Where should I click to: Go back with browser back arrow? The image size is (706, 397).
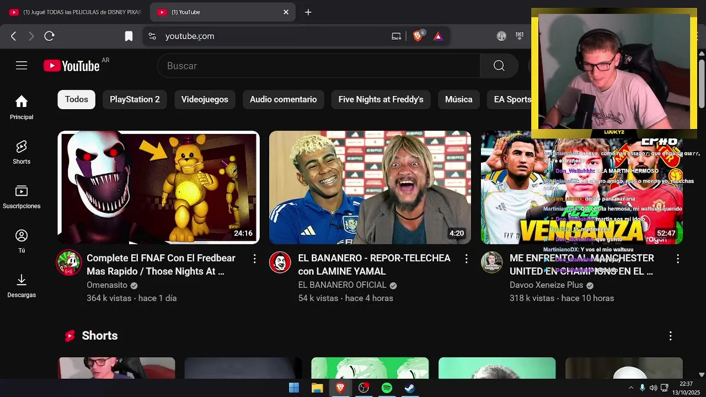pos(14,36)
